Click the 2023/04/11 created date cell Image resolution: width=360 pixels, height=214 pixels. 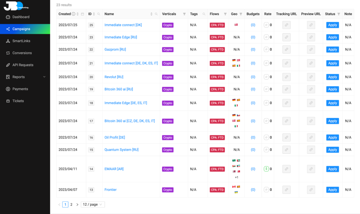click(x=68, y=169)
